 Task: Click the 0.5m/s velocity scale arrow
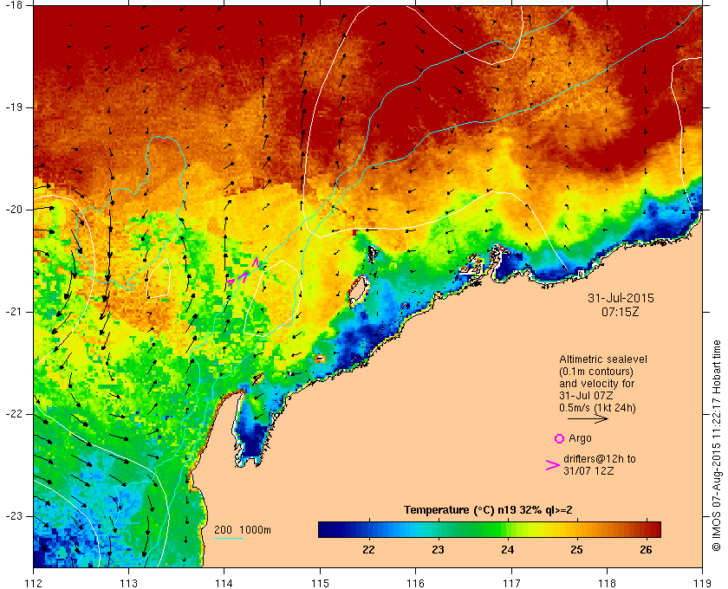pos(588,418)
